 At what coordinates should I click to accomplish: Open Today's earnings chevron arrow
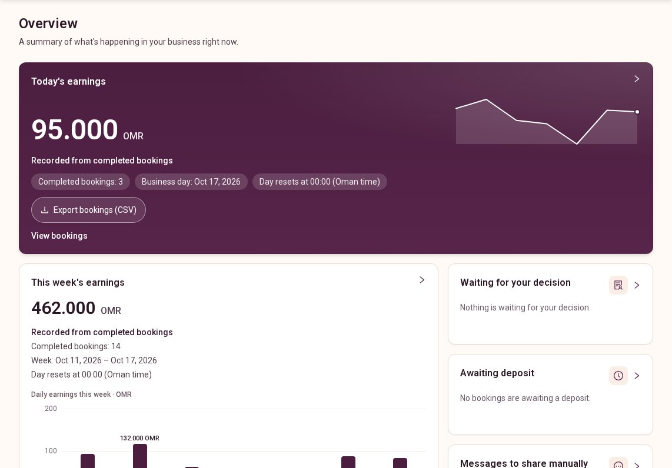coord(637,79)
